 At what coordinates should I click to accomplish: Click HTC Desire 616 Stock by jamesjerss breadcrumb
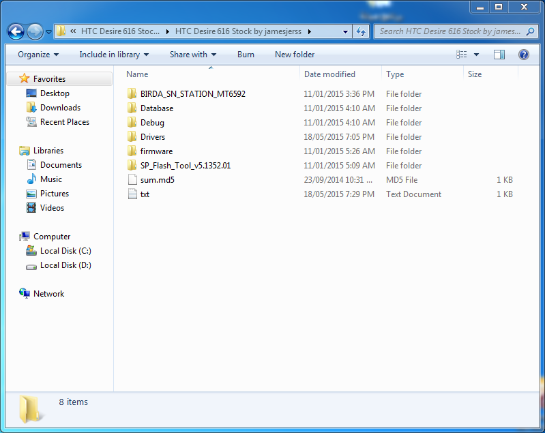point(238,31)
